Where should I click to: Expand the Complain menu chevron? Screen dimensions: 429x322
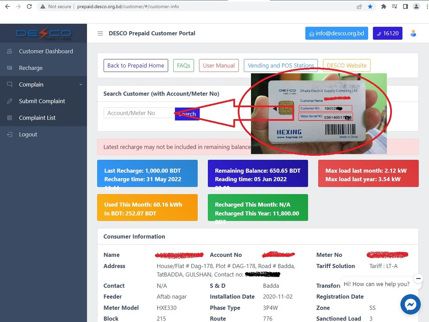point(81,85)
